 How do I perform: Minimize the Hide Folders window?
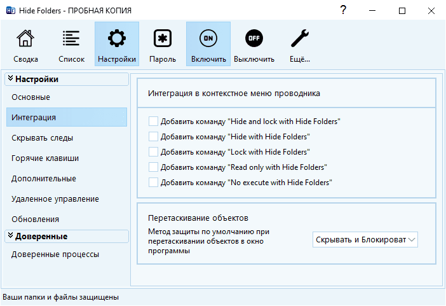pos(372,11)
